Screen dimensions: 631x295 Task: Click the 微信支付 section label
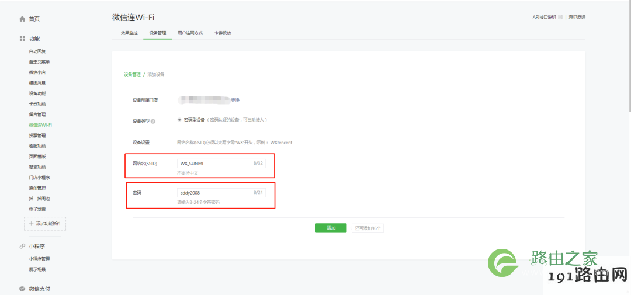(x=40, y=289)
